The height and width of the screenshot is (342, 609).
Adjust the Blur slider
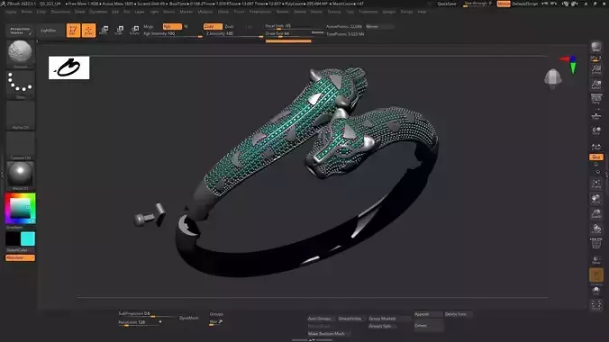[216, 322]
